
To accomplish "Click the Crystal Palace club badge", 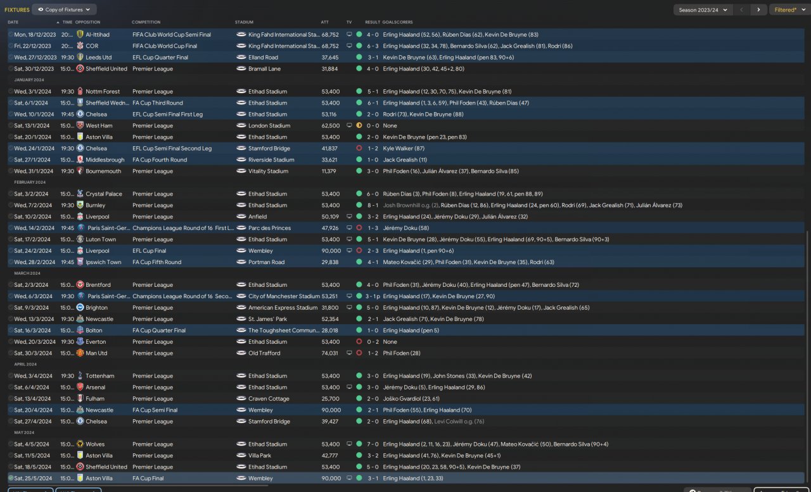I will click(x=80, y=194).
